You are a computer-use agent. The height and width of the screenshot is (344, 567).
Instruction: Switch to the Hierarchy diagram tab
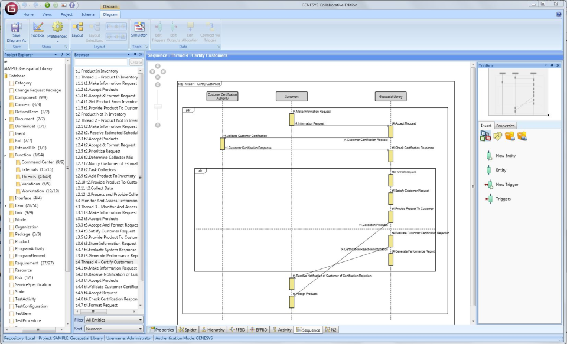[x=213, y=330]
